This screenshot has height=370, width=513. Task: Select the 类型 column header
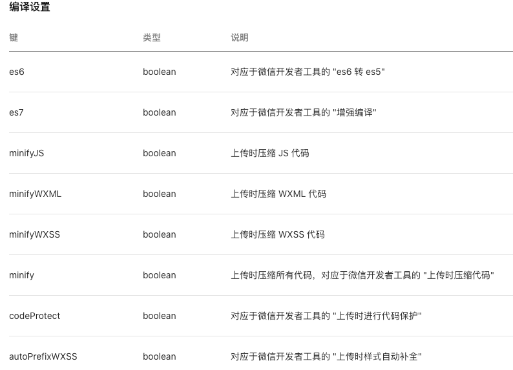click(151, 37)
